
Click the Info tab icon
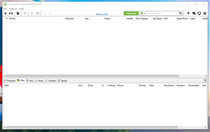click(x=27, y=80)
